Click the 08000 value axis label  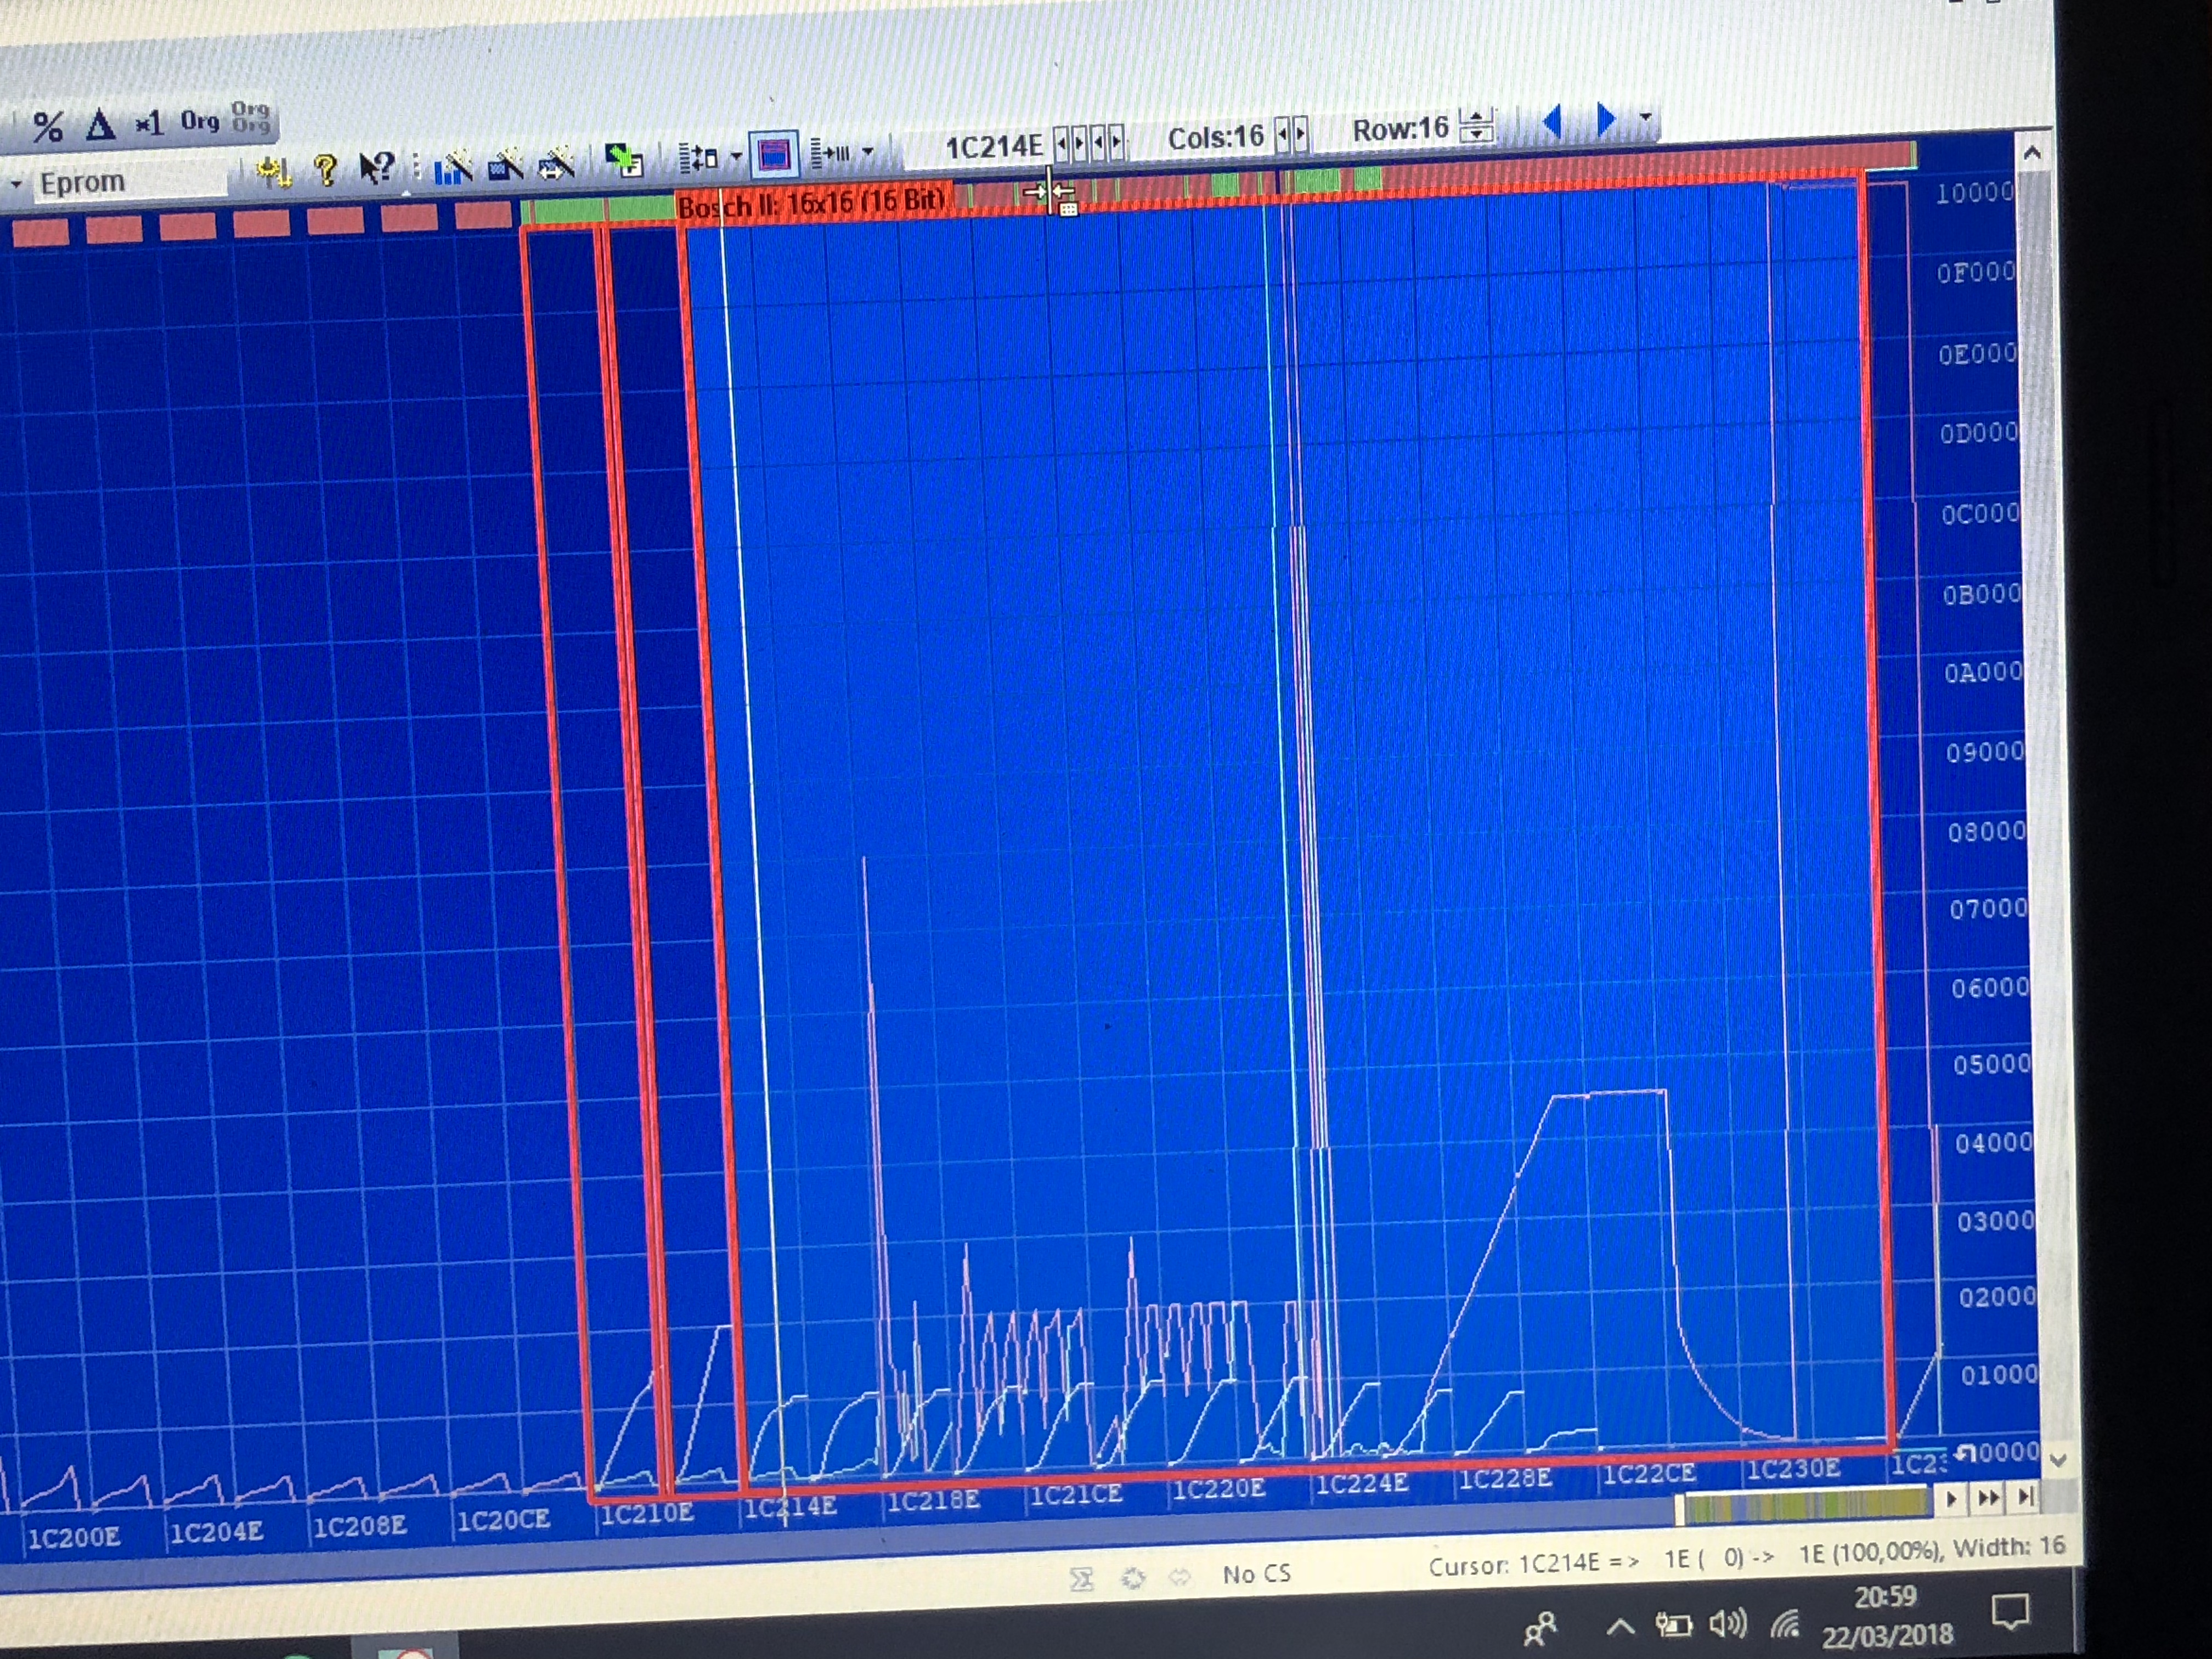[1986, 831]
